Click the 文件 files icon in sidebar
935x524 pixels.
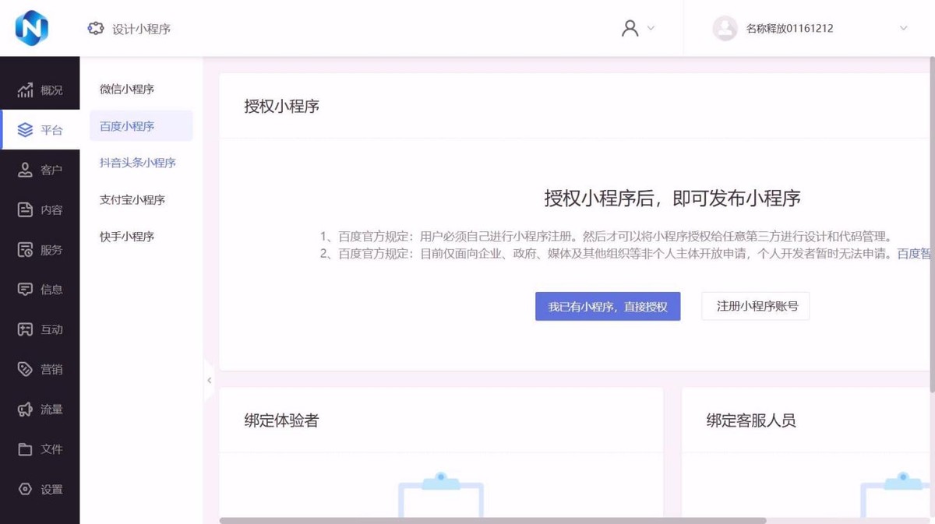coord(40,449)
